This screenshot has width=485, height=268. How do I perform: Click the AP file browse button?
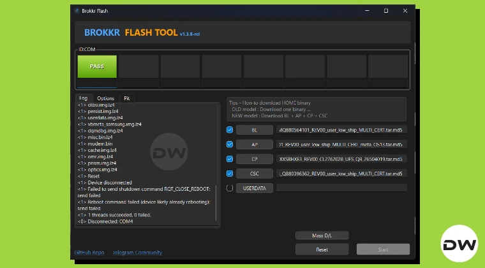point(254,144)
